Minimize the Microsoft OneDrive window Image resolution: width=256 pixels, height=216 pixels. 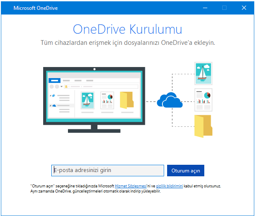[x=205, y=8]
